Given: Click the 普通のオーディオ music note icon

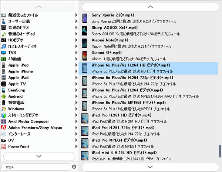Looking at the screenshot, I should tap(4, 34).
